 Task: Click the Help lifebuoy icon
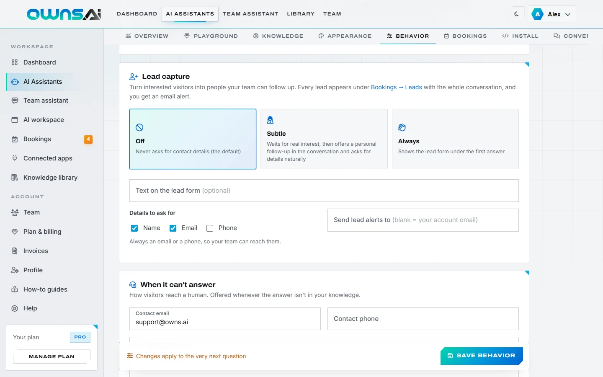point(15,308)
